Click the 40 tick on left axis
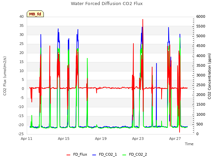The height and width of the screenshot is (161, 214). [21, 16]
